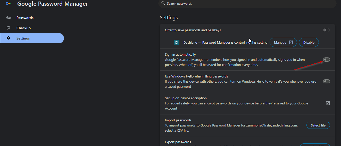Screen dimensions: 341x146
Task: Click the Import passwords label
Action: pyautogui.click(x=178, y=120)
